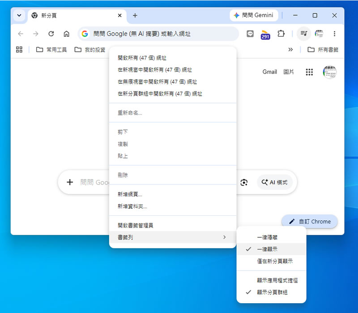The width and height of the screenshot is (358, 313).
Task: Select 一律隱藏 option
Action: pyautogui.click(x=272, y=237)
